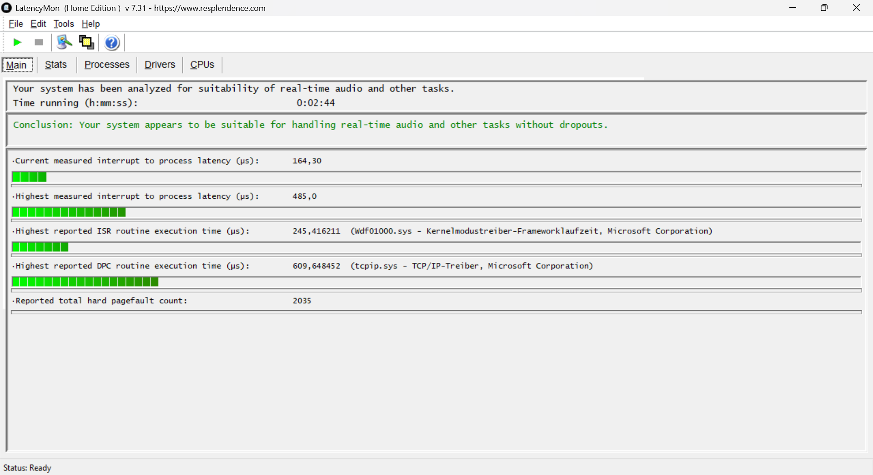Click the Status: Ready status bar text
The image size is (873, 475).
coord(27,468)
